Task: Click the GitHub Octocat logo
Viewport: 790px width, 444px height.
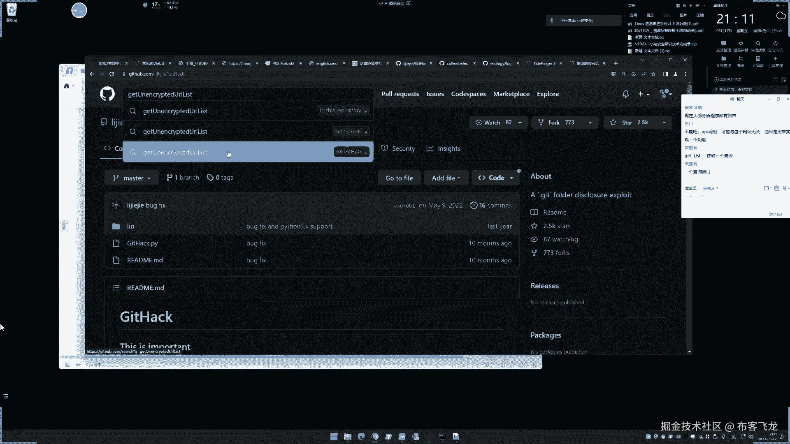Action: click(107, 94)
